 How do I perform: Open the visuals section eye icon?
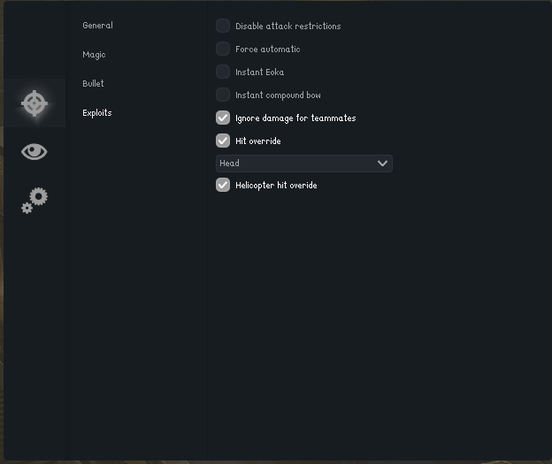(x=34, y=152)
